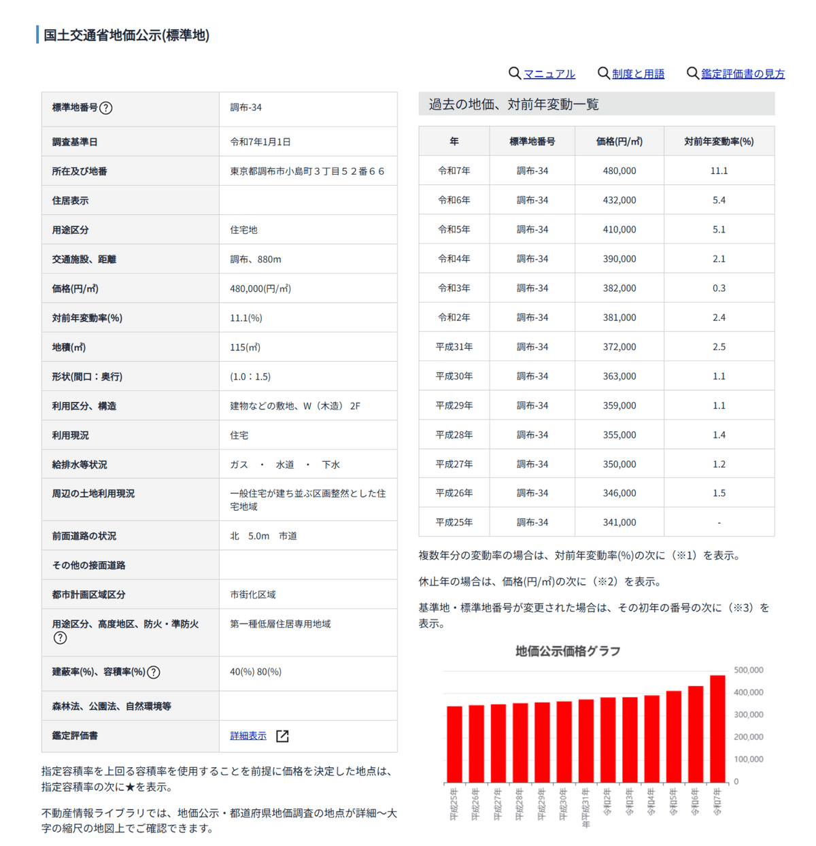Screen dimensions: 816x846
Task: Click price 390,000 in the 令和4年 row
Action: [619, 258]
